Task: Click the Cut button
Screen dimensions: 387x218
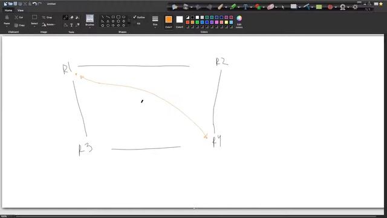Action: point(19,18)
